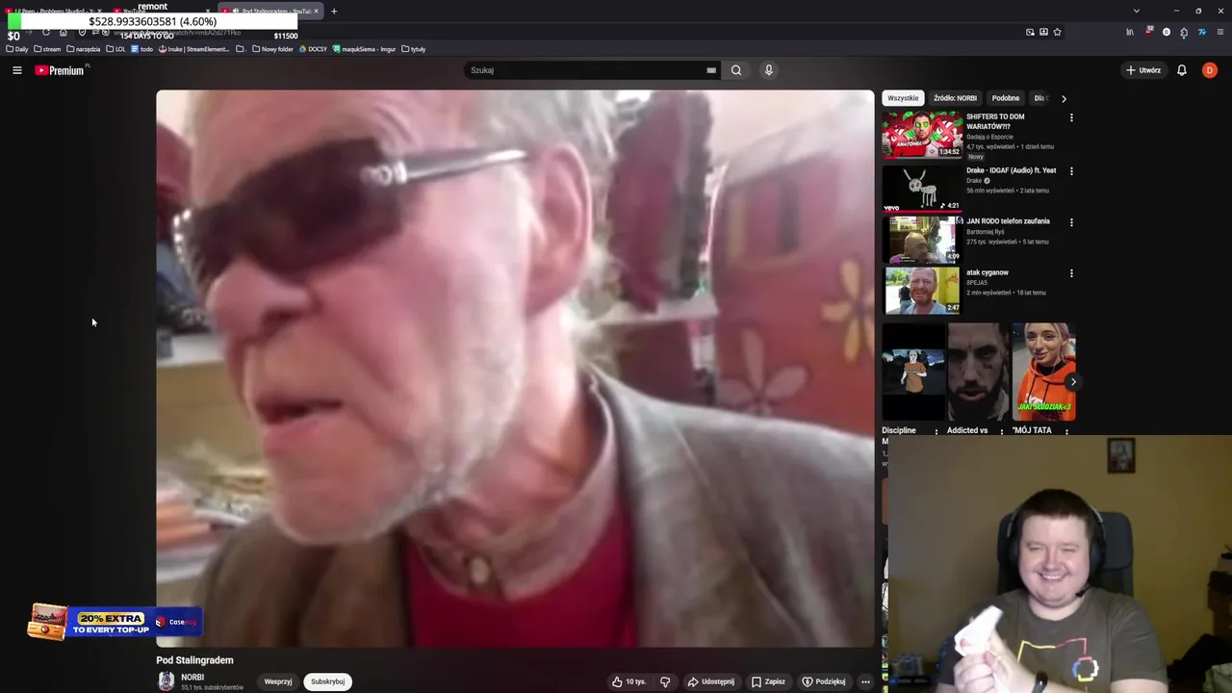Bookmark this page with the star

[1057, 32]
